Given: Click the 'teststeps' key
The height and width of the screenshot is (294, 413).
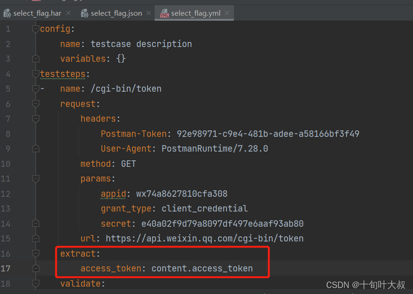Looking at the screenshot, I should point(63,74).
